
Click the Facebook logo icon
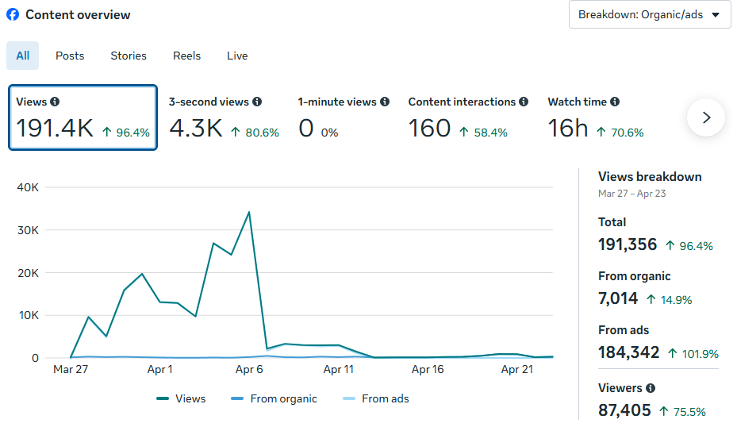click(x=13, y=14)
